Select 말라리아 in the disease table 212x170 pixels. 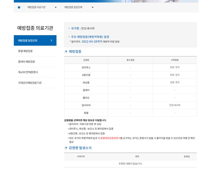(86, 105)
